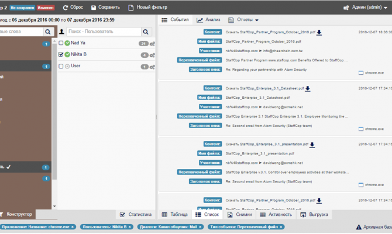The width and height of the screenshot is (392, 234).
Task: Remove the Диалоги: Канал общения: Mail filter tag
Action: coord(200,227)
